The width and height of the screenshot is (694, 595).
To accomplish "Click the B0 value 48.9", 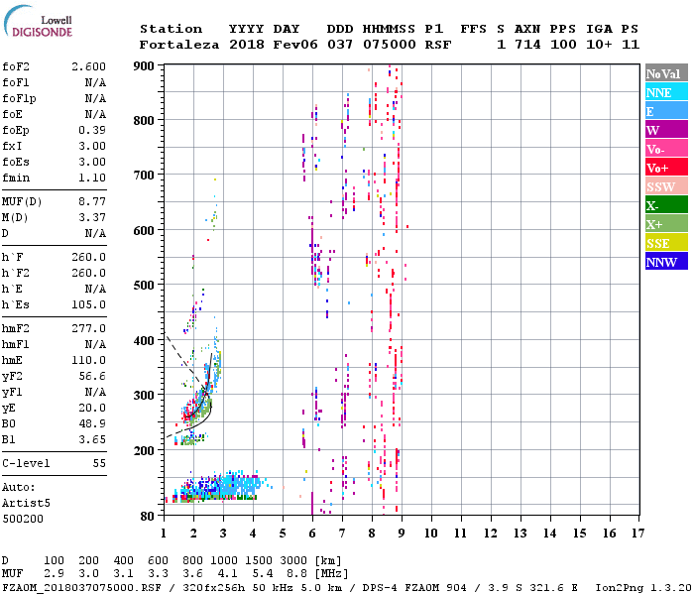I will (x=92, y=424).
